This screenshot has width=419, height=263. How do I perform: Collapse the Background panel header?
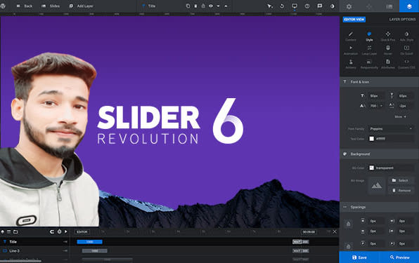click(379, 154)
